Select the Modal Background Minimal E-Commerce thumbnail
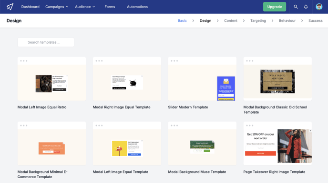 (x=51, y=144)
